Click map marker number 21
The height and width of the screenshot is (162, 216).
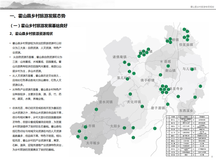click(x=168, y=104)
